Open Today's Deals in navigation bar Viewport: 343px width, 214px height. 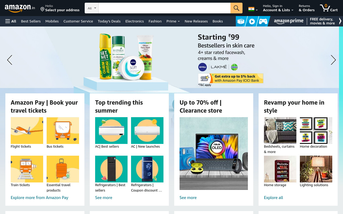click(x=109, y=21)
